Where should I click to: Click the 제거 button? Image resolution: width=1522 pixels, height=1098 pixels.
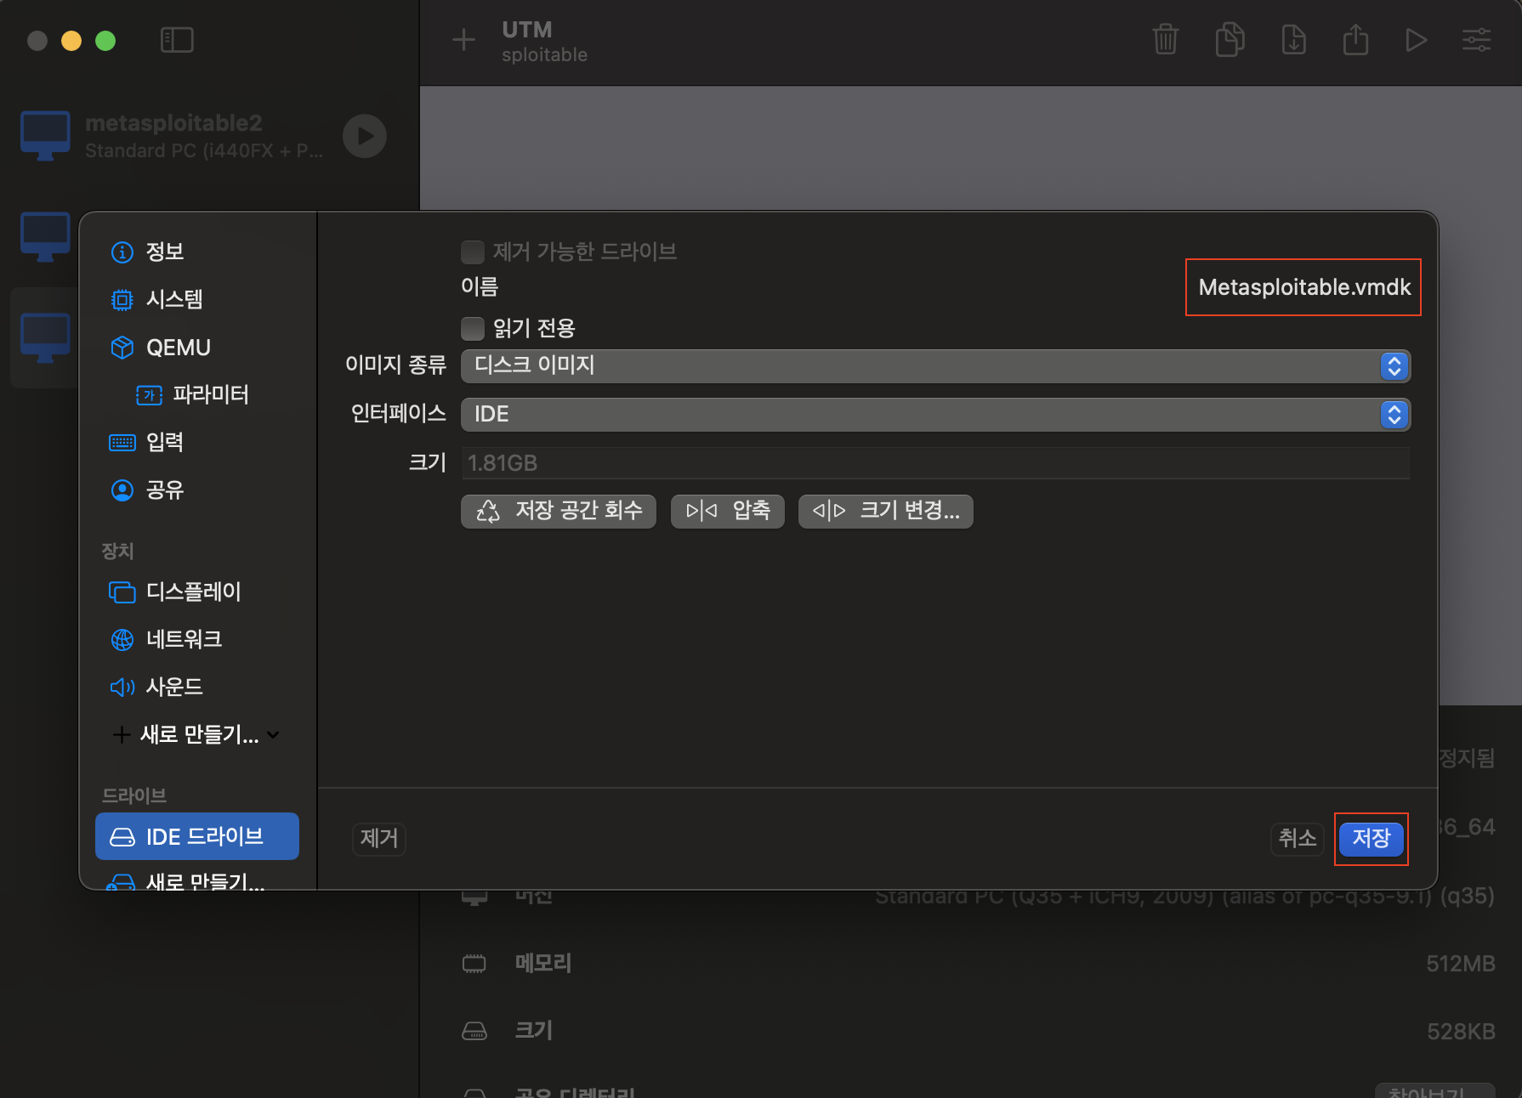pos(379,838)
